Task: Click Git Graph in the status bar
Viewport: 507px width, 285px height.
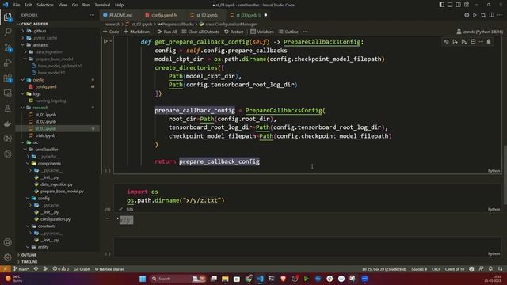Action: click(82, 269)
